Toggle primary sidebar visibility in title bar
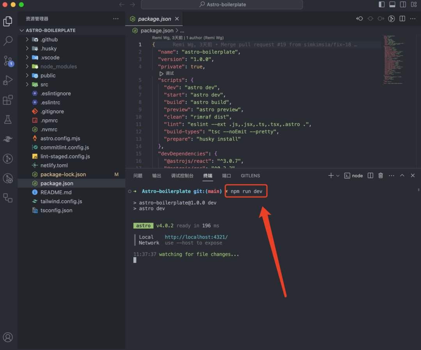The image size is (421, 350). click(382, 5)
